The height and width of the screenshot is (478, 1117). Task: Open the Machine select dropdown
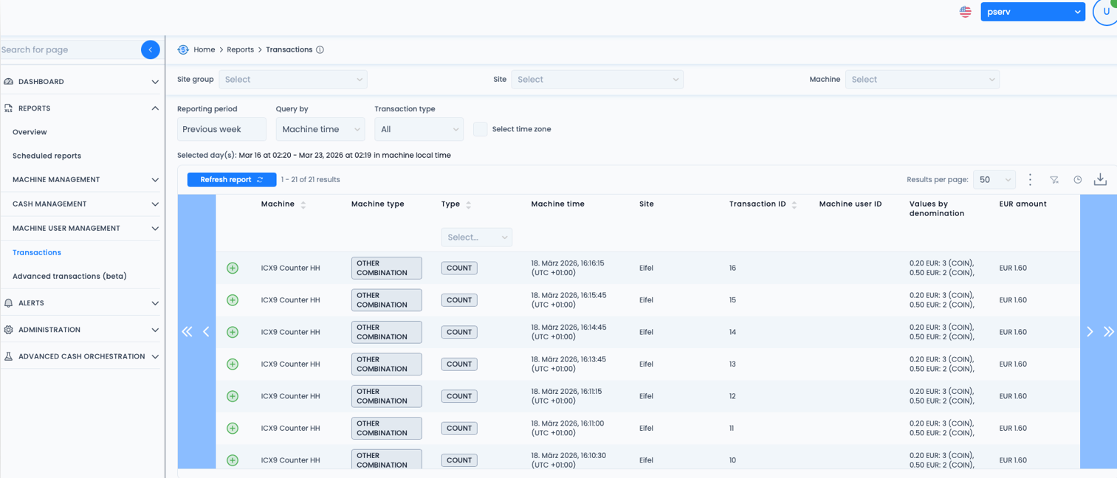tap(922, 80)
